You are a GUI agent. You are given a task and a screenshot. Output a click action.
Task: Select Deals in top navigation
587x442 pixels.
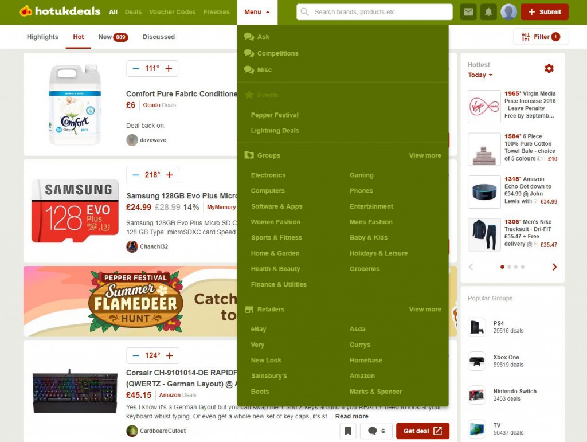pyautogui.click(x=133, y=12)
